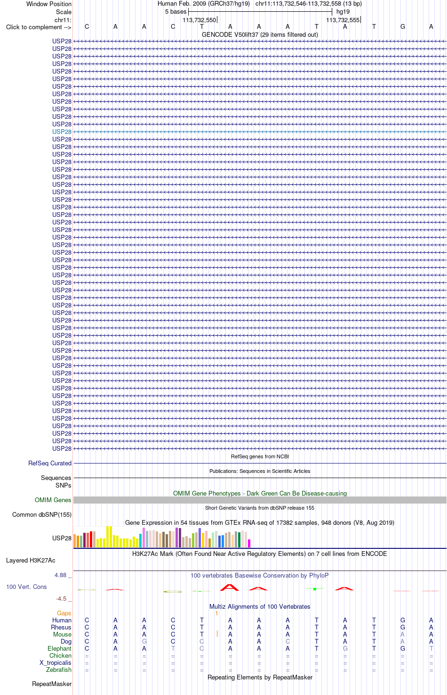Open the Sequences SNPs track label

56,481
